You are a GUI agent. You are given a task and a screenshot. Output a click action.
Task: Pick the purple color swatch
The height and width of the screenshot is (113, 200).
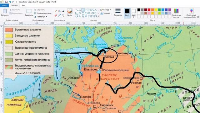pos(170,10)
